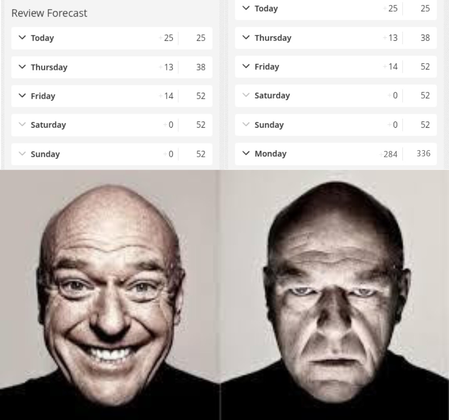Screen dimensions: 449x420
Task: Click greyed Saturday chevron in right panel
Action: tap(246, 95)
